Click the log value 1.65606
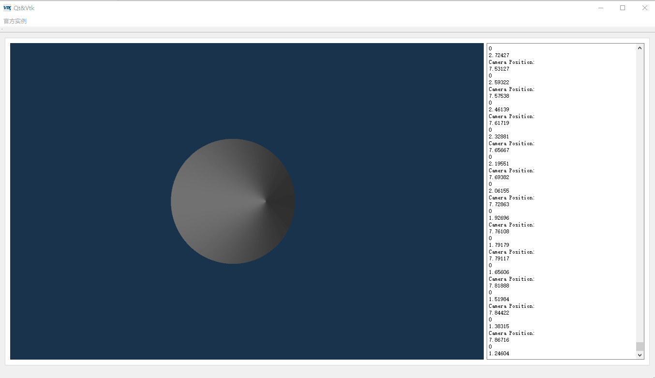655x378 pixels. point(499,272)
